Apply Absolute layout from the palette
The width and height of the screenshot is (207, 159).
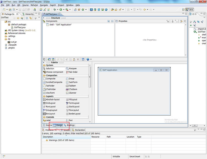click(51, 99)
